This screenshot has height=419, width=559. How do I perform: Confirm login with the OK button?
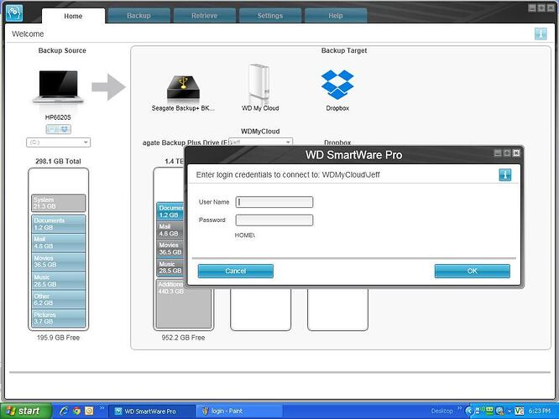[473, 271]
